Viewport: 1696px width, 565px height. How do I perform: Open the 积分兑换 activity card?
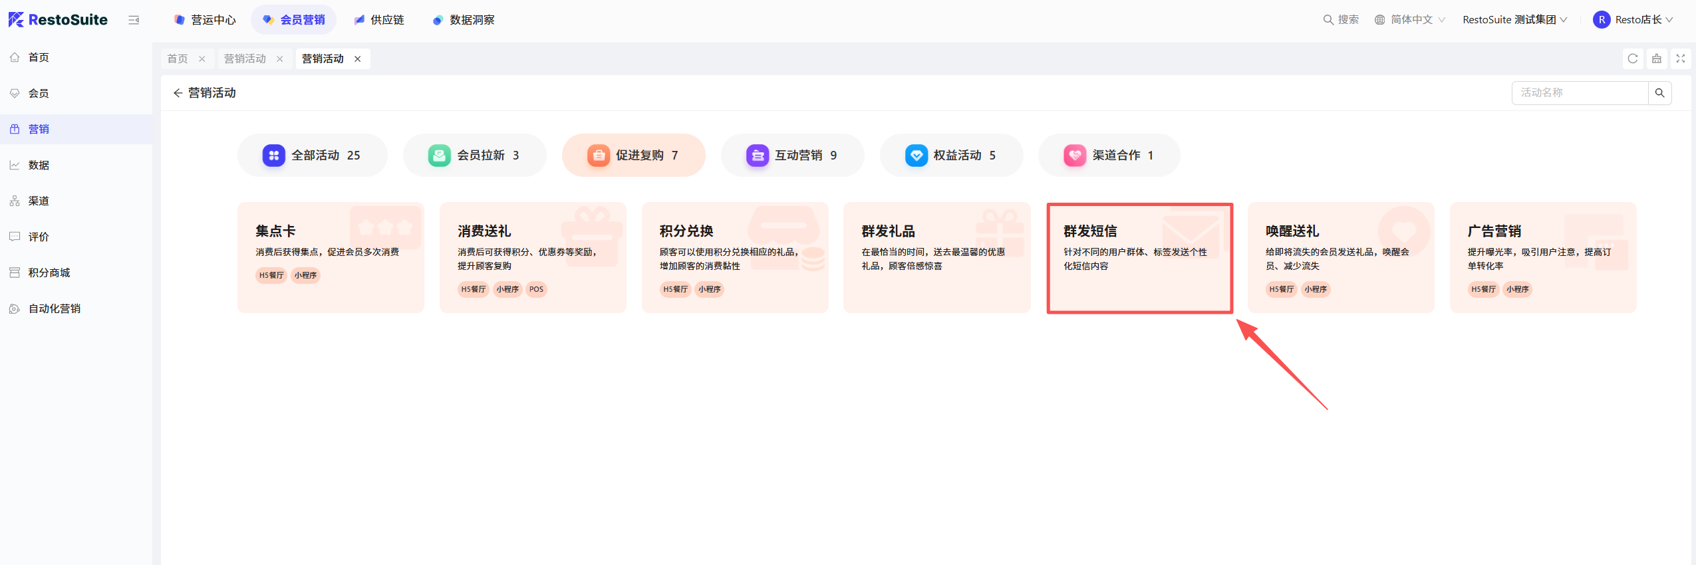(x=735, y=258)
